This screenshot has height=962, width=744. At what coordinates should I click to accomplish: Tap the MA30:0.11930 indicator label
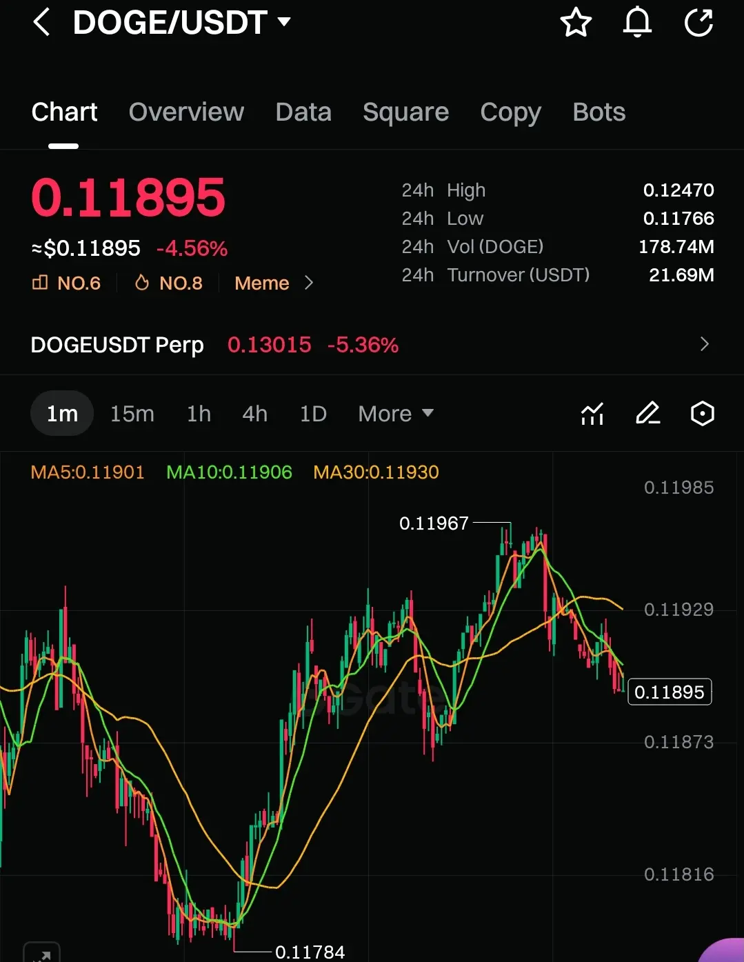click(x=376, y=472)
